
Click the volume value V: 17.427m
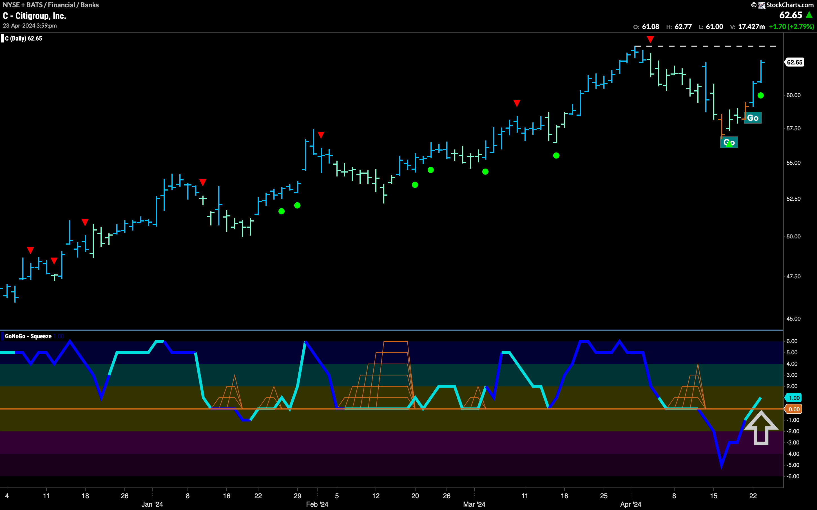coord(747,27)
